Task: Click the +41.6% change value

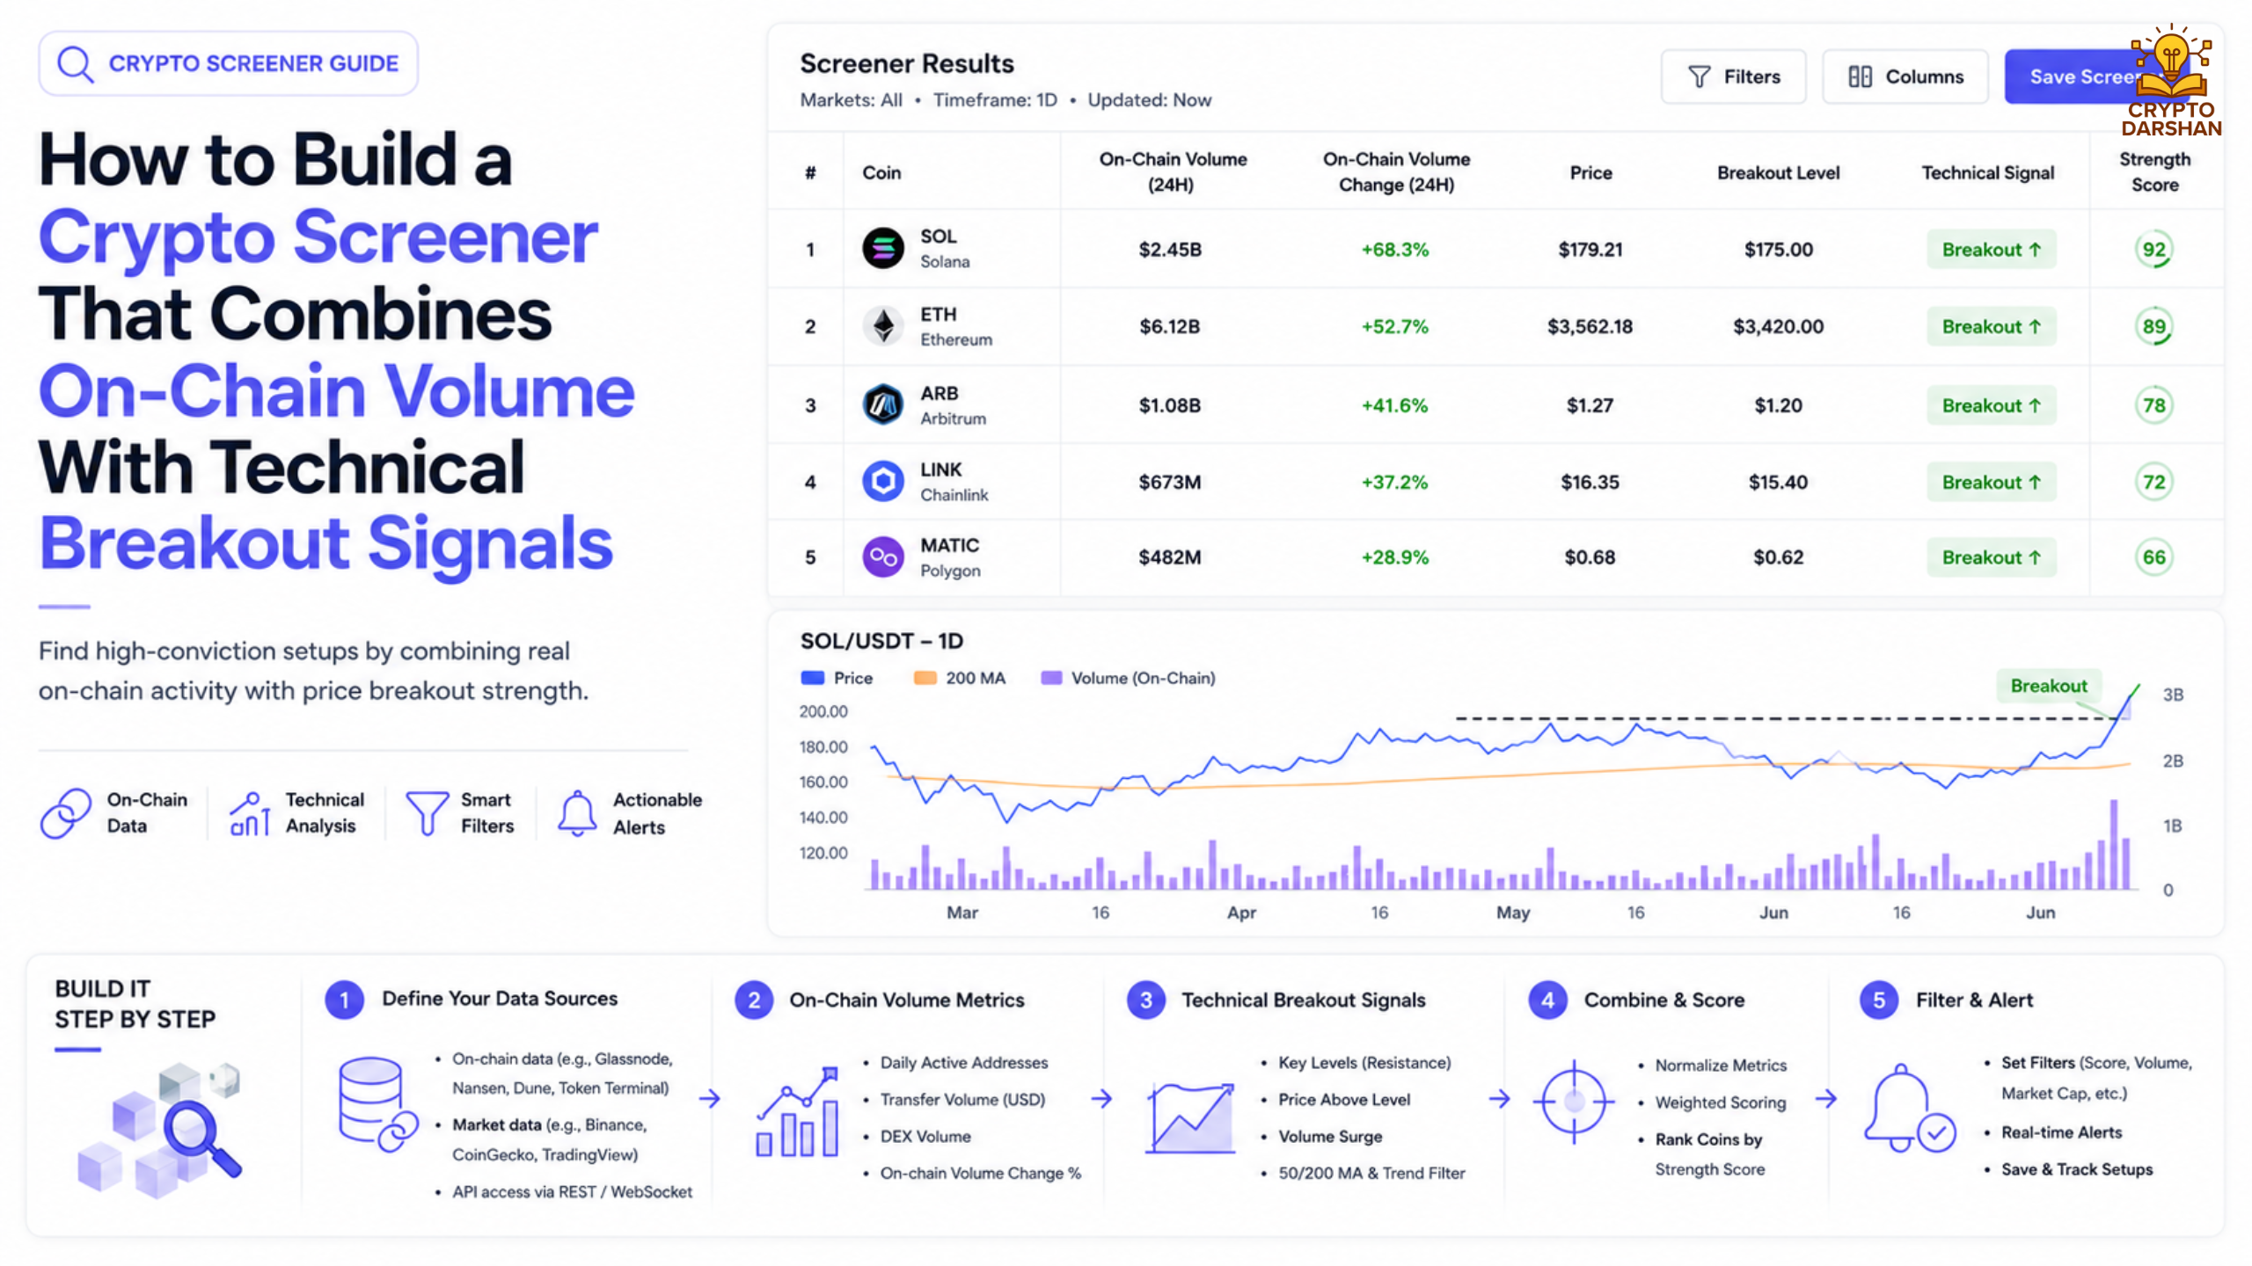Action: pos(1395,406)
